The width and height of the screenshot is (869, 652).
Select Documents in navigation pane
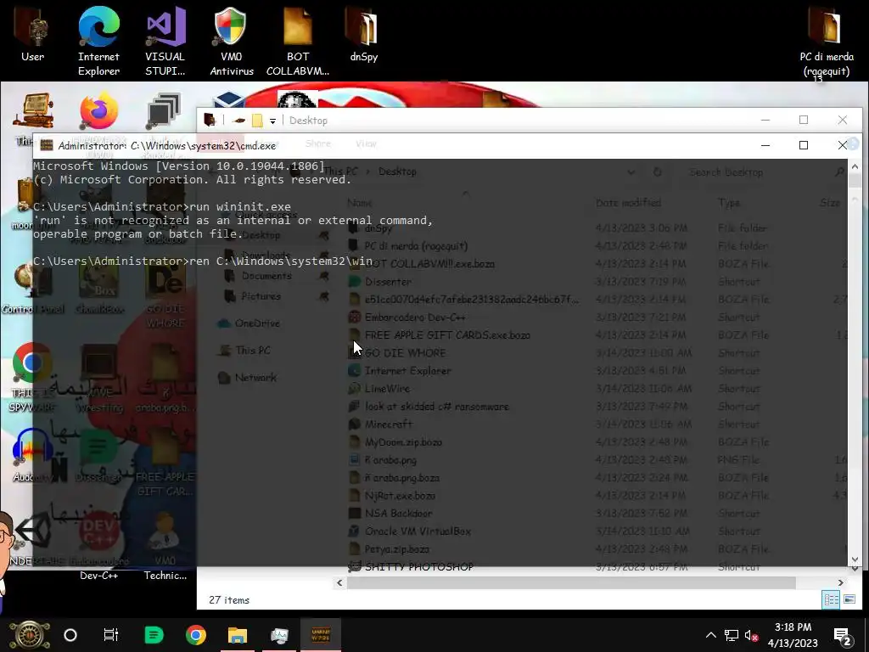(x=266, y=276)
